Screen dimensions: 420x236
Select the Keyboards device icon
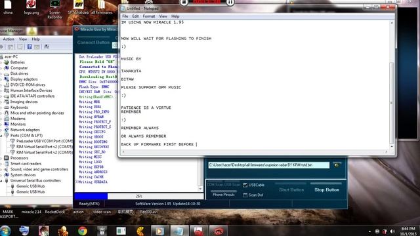pos(7,108)
